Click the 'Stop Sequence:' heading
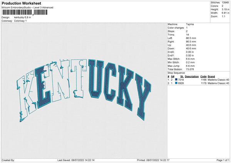This screenshot has width=231, height=163. 176,73
